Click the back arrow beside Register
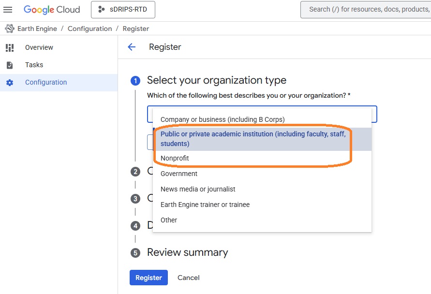The width and height of the screenshot is (431, 294). [132, 47]
